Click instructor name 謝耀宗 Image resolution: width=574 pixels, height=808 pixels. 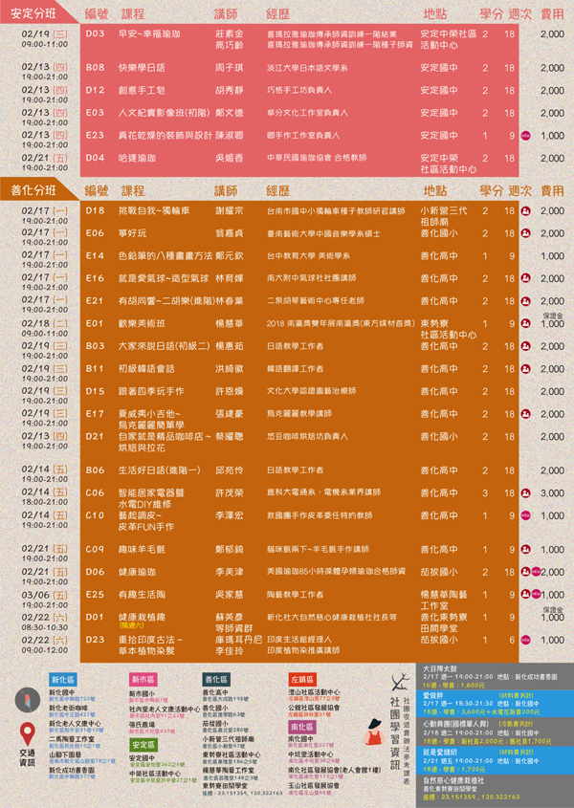tap(229, 210)
